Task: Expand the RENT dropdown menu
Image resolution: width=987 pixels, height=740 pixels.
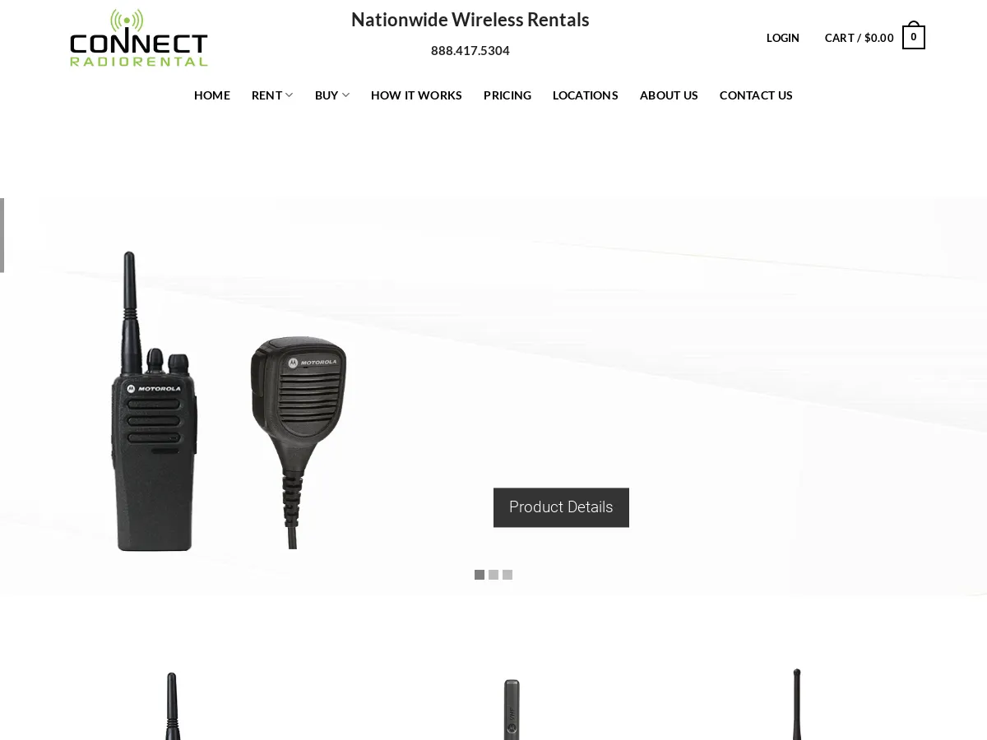Action: coord(272,95)
